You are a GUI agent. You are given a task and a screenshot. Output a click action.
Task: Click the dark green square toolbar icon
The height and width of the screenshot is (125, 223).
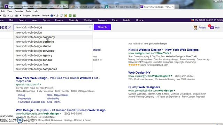point(74,16)
